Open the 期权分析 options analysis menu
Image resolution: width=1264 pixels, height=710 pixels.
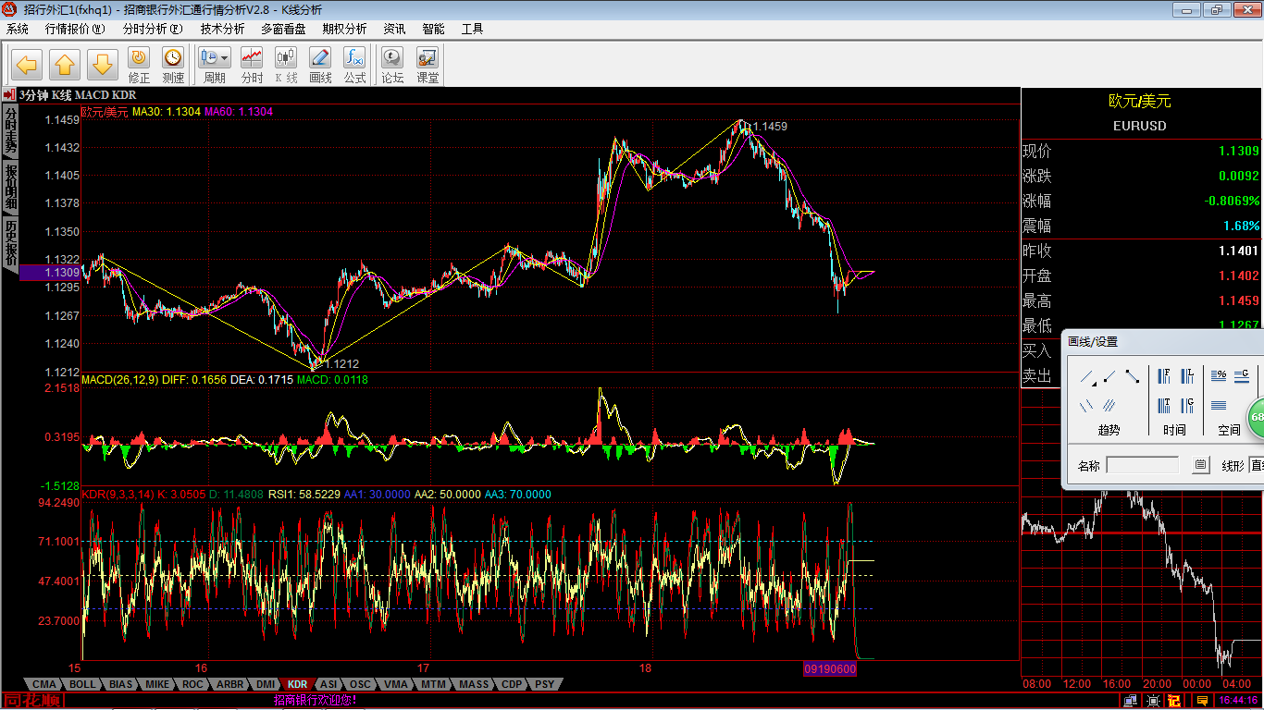(344, 29)
